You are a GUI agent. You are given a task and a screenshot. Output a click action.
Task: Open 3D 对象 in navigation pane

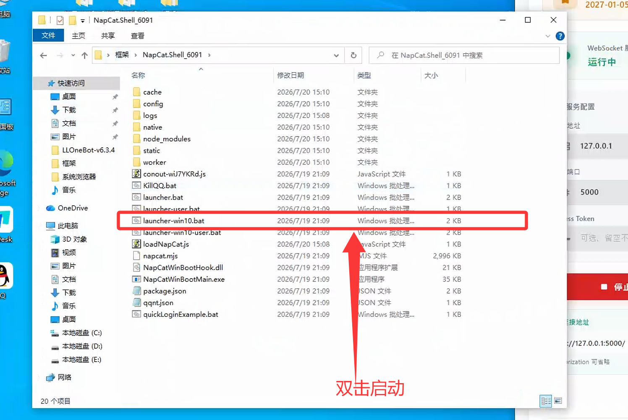[x=69, y=239]
